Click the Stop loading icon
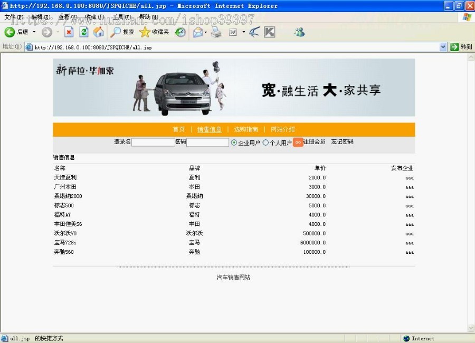 [69, 32]
